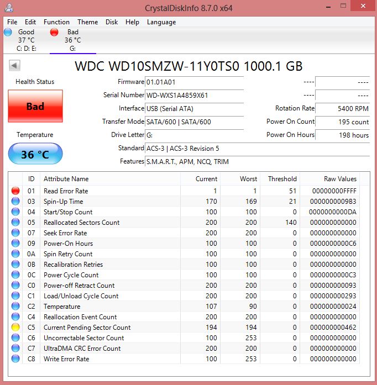Screen dimensions: 377x385
Task: Click the Worst column header
Action: [x=240, y=179]
